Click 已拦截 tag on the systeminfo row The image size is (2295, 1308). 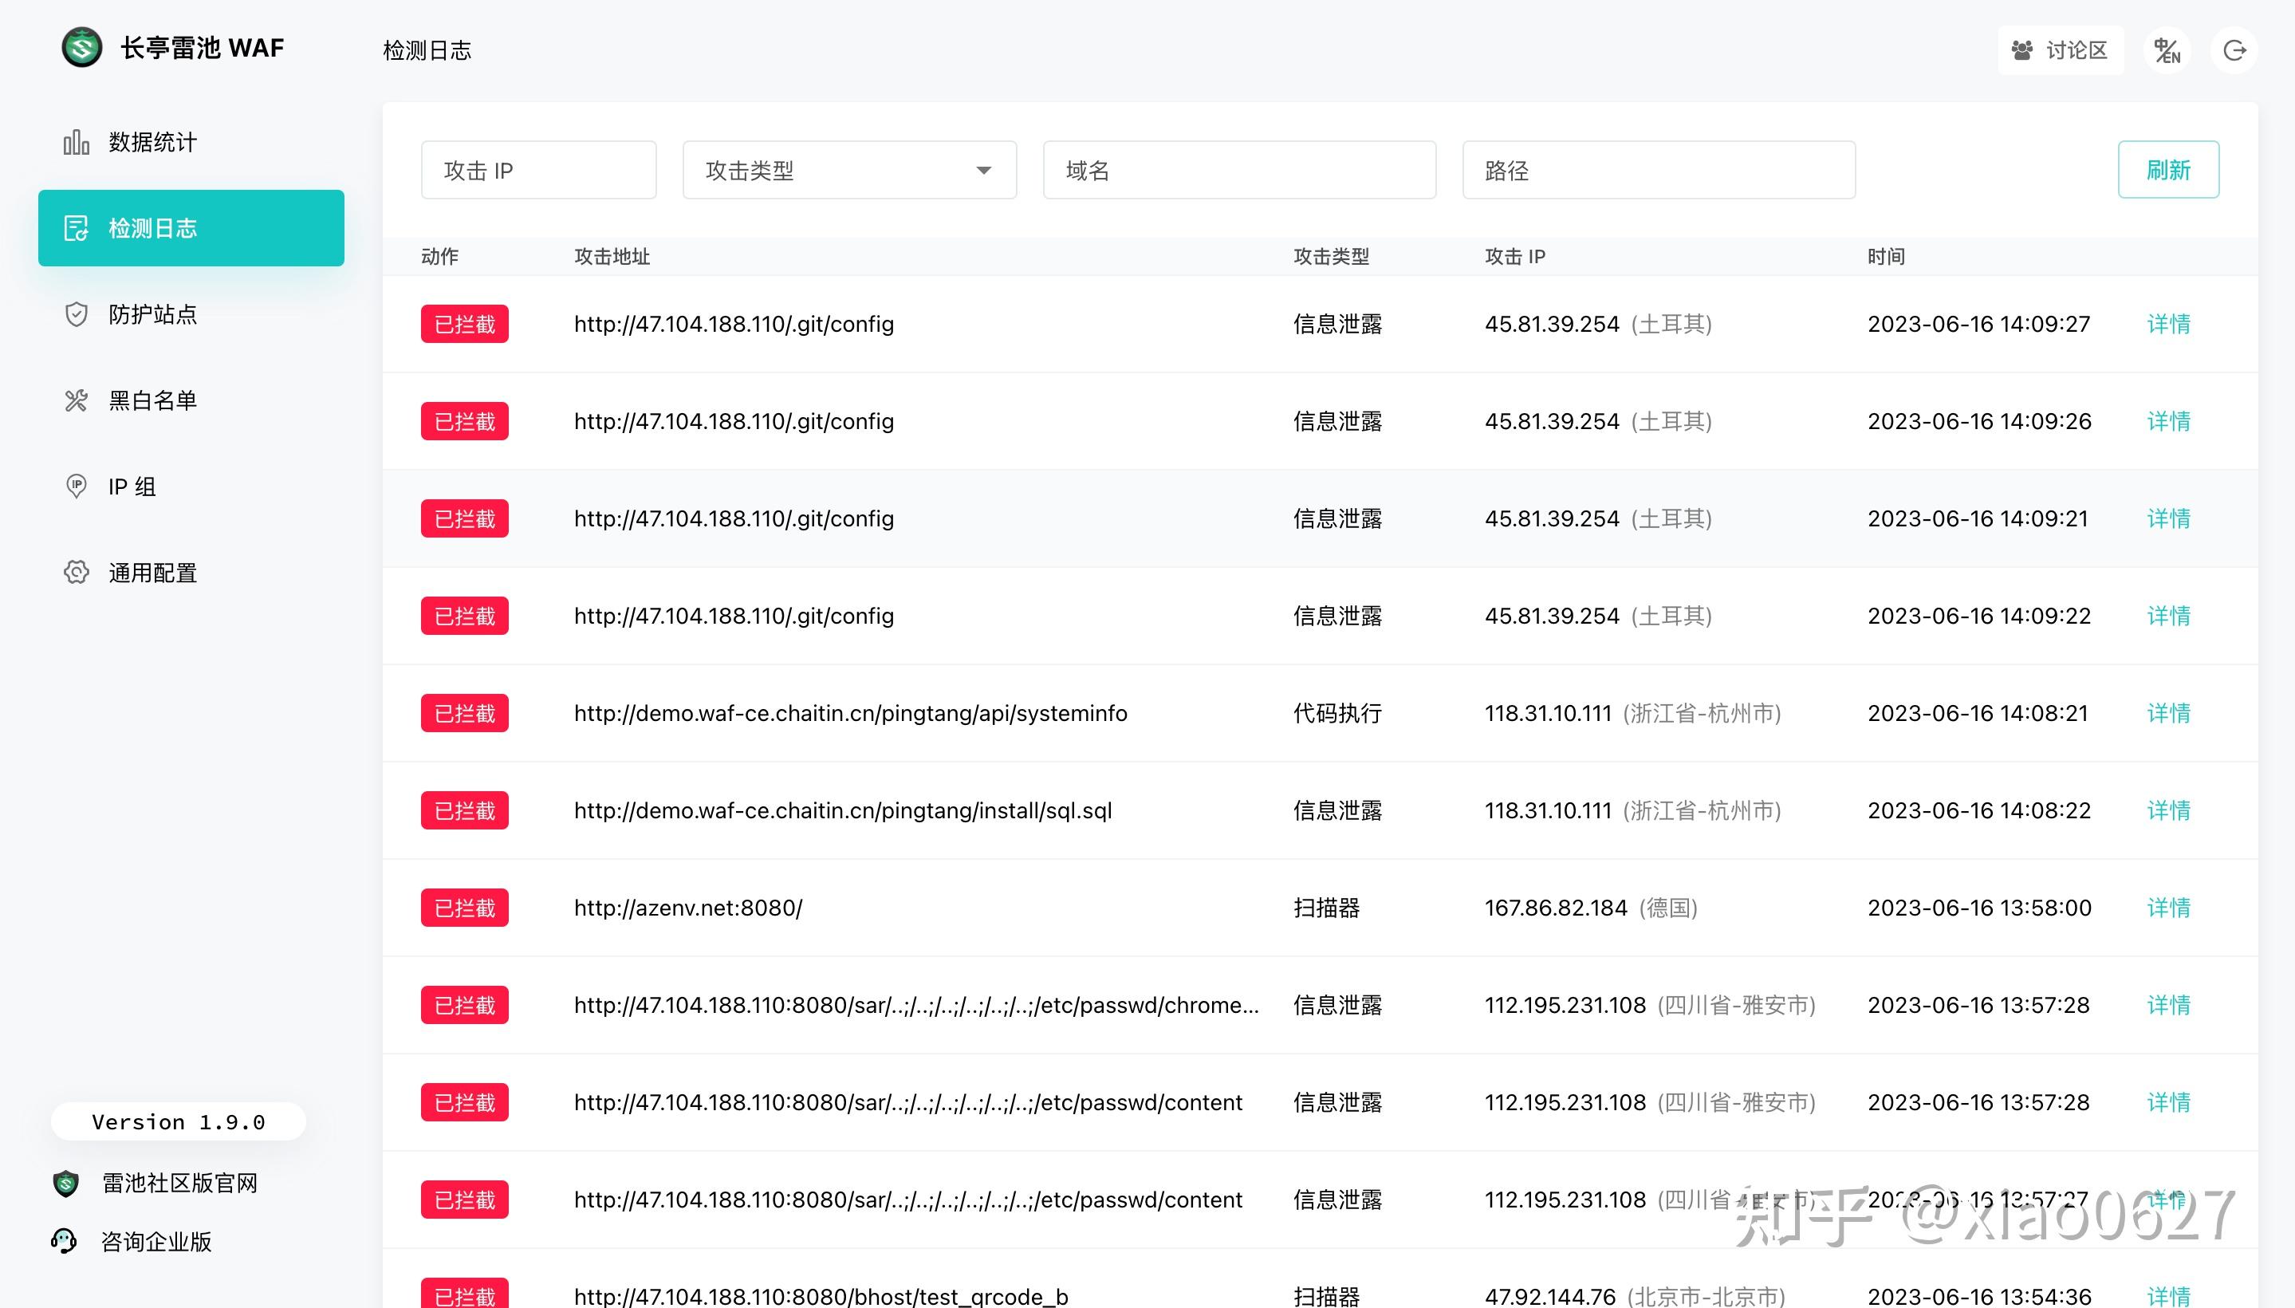[x=464, y=713]
